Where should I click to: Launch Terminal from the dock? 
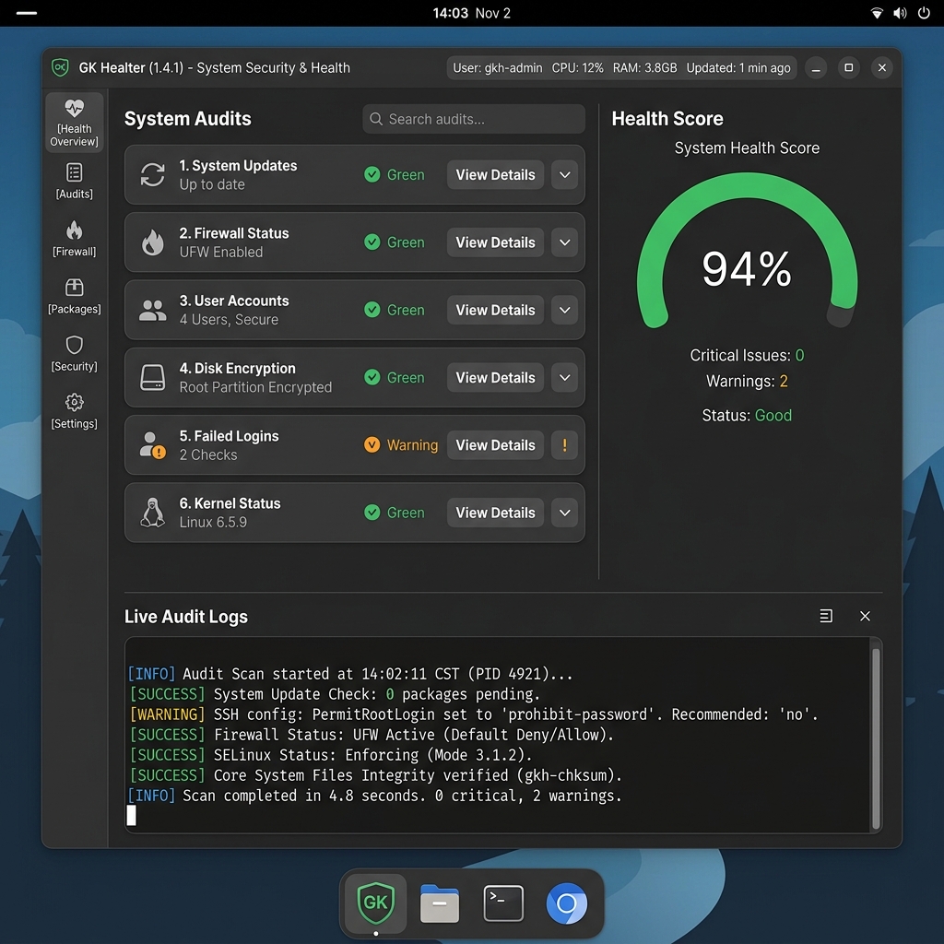(x=503, y=903)
